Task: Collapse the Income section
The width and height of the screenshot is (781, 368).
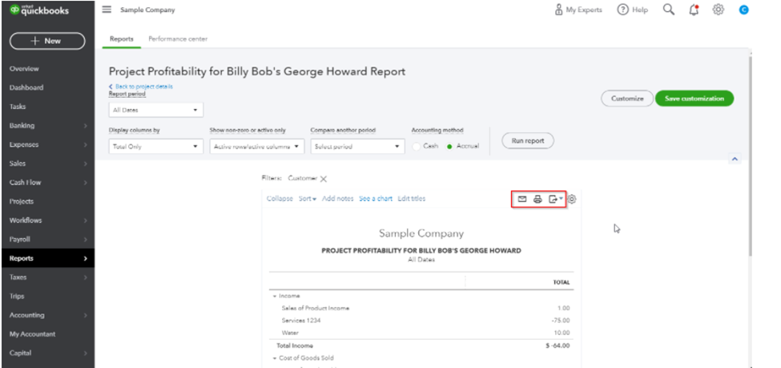Action: pyautogui.click(x=275, y=296)
